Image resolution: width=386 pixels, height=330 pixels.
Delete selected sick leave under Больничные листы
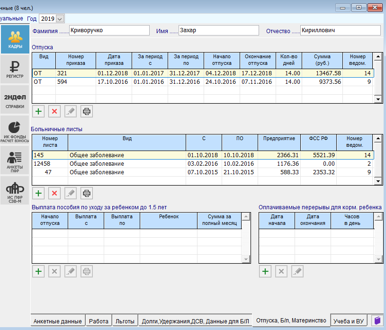tap(54, 193)
